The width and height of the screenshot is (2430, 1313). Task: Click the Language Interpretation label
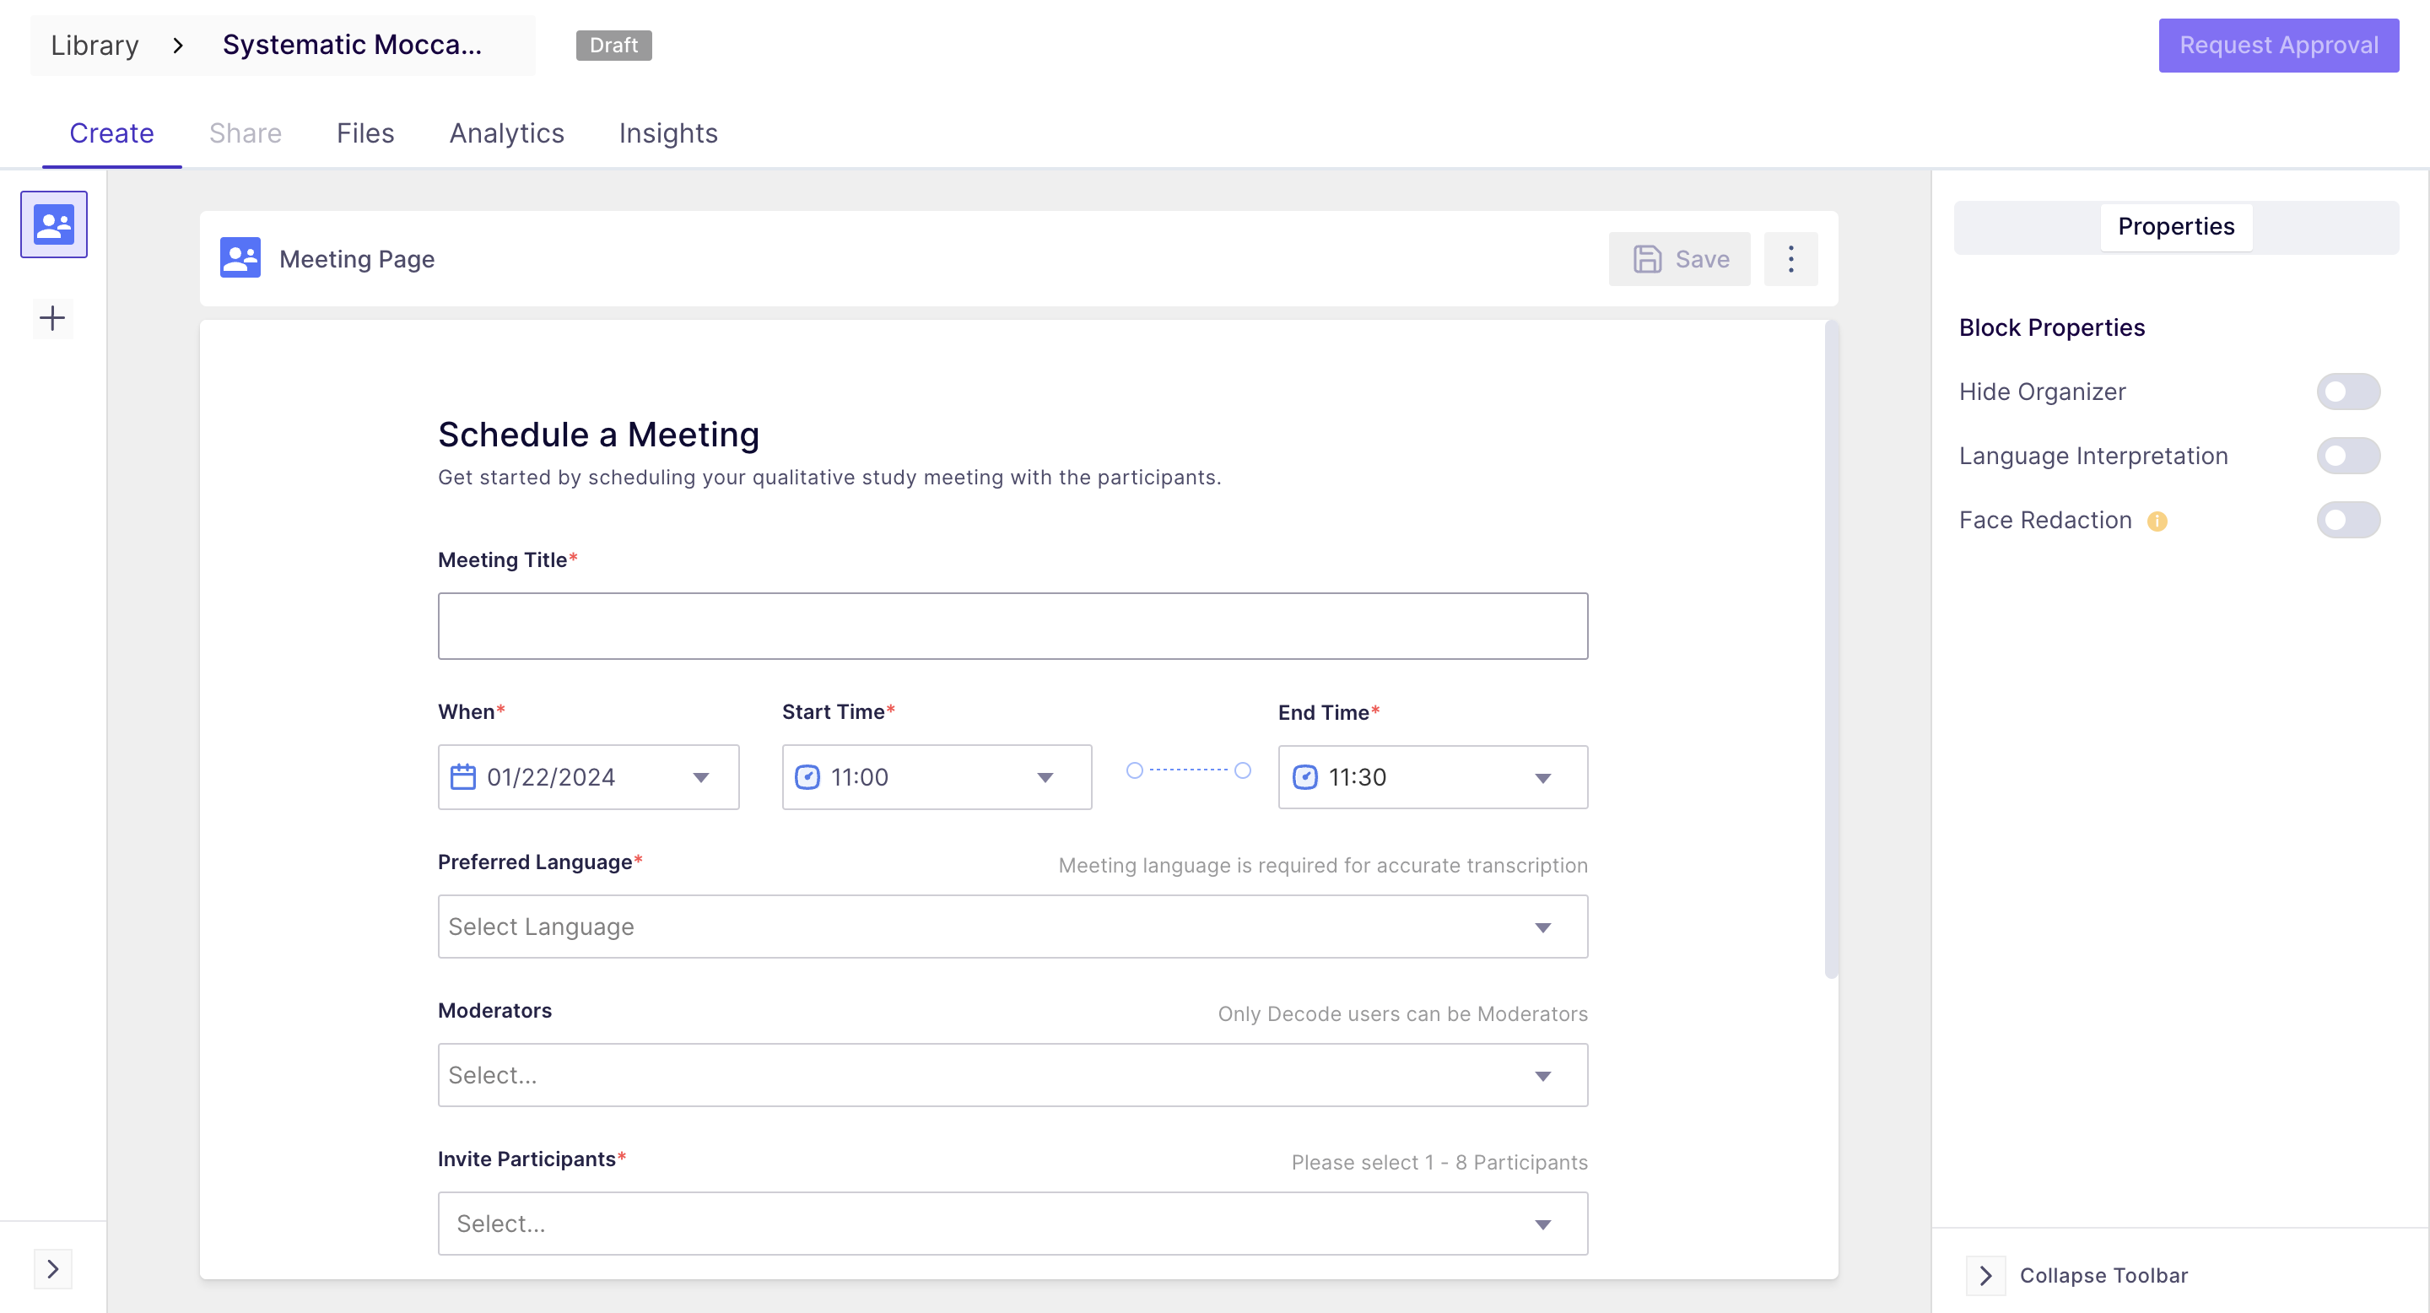pos(2093,456)
